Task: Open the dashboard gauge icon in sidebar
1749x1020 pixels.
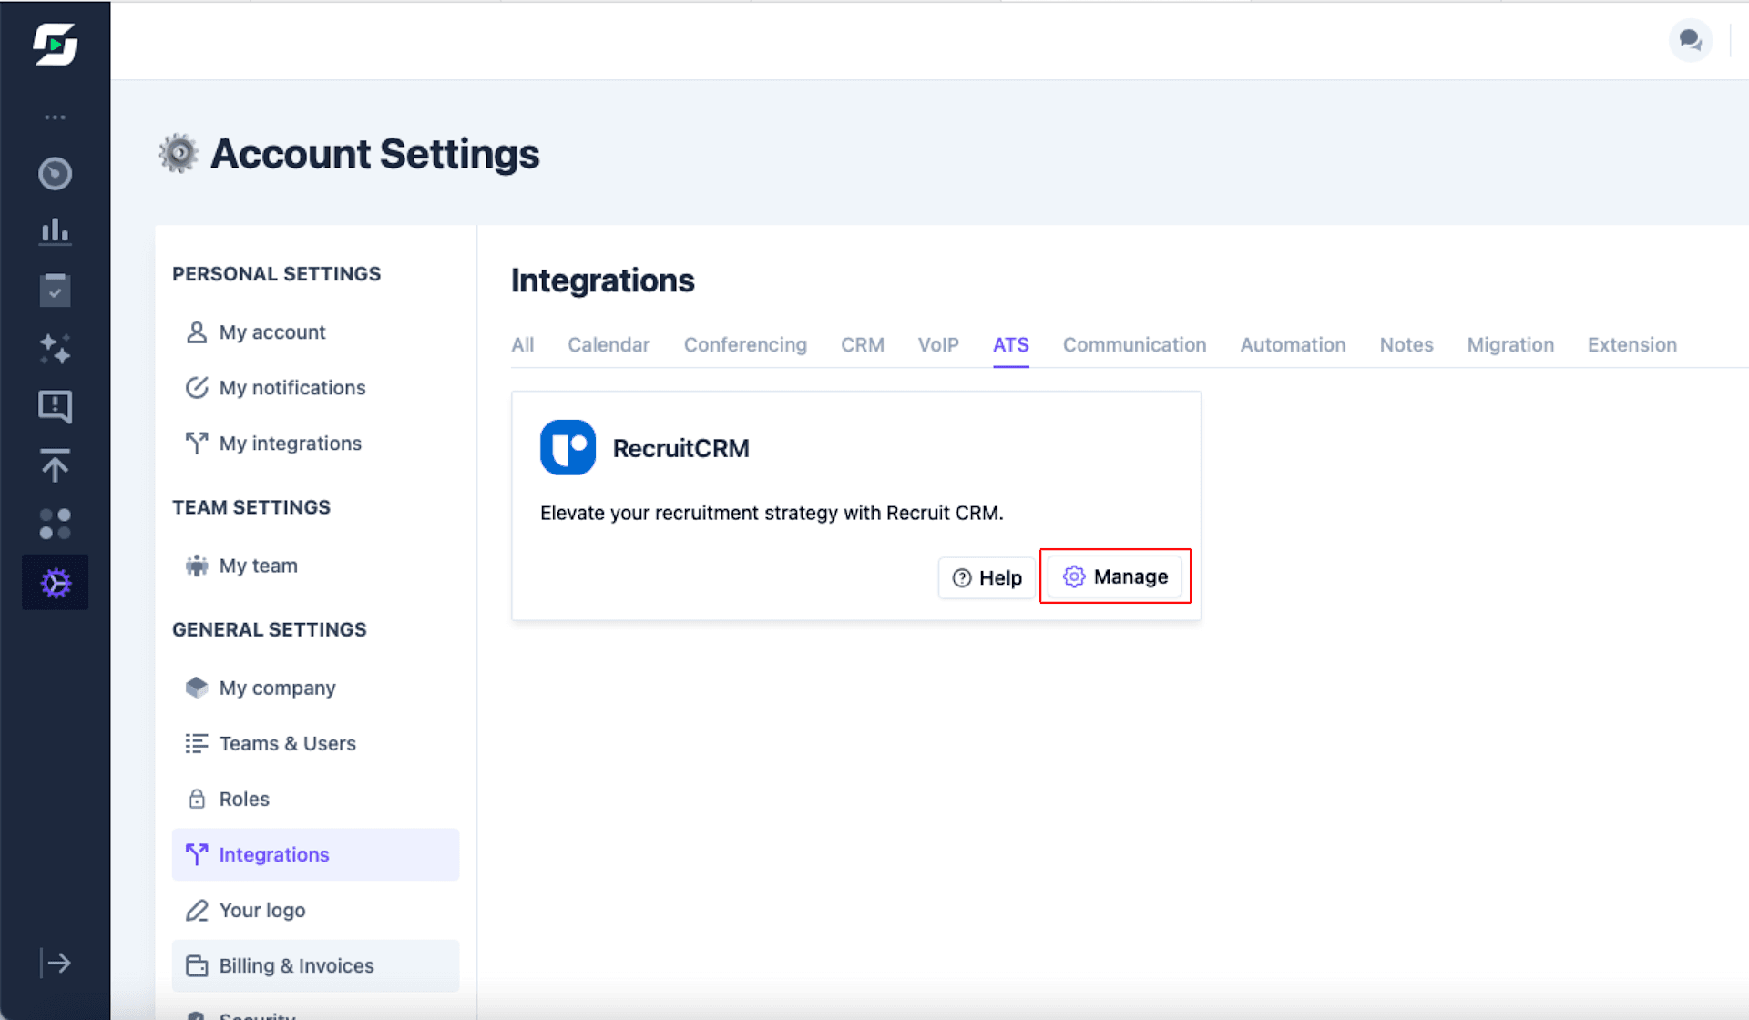Action: coord(55,174)
